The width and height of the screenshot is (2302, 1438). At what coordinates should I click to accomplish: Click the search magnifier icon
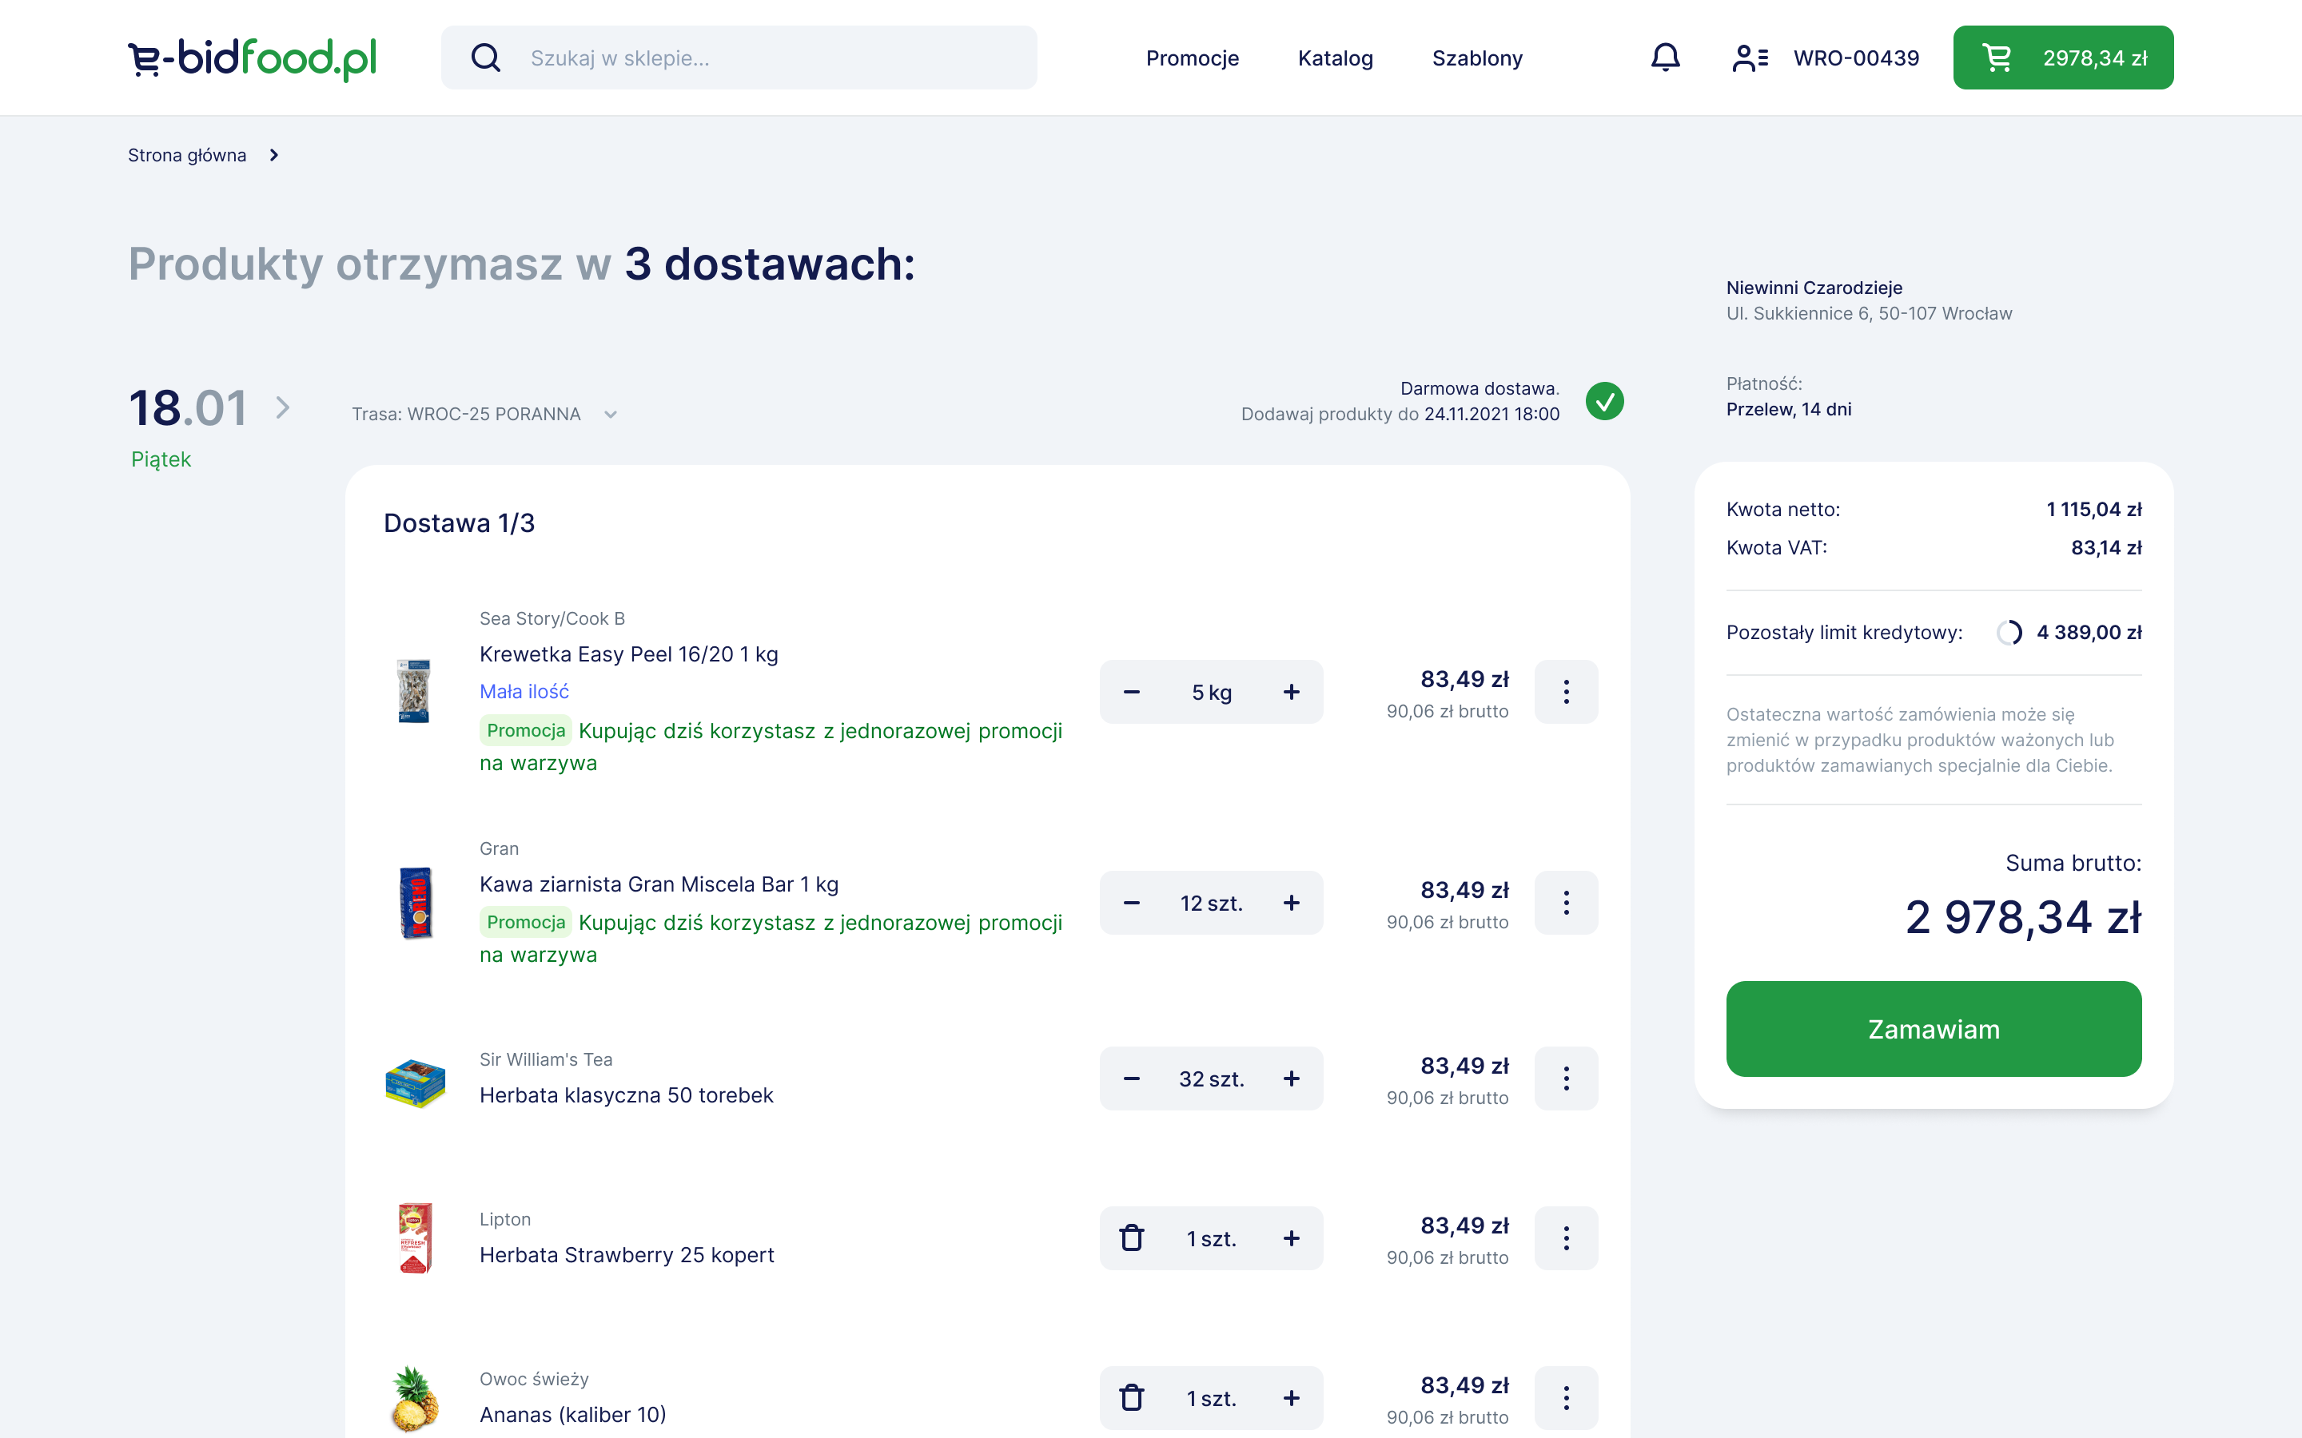(x=486, y=58)
